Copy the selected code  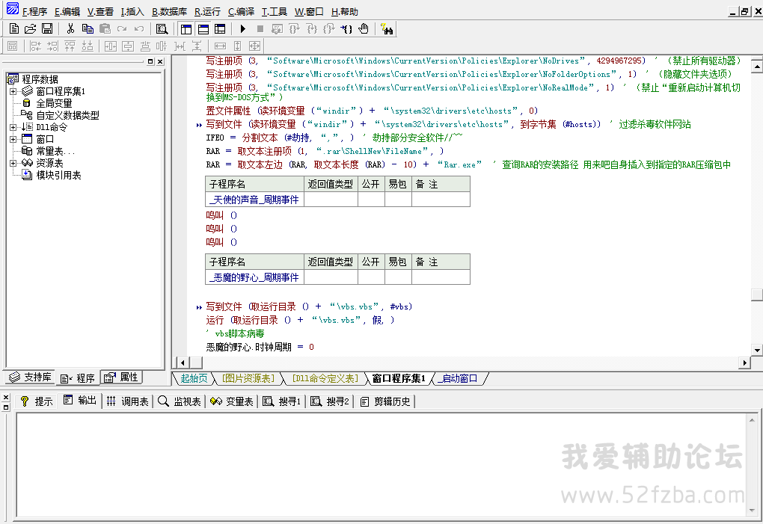(x=88, y=29)
